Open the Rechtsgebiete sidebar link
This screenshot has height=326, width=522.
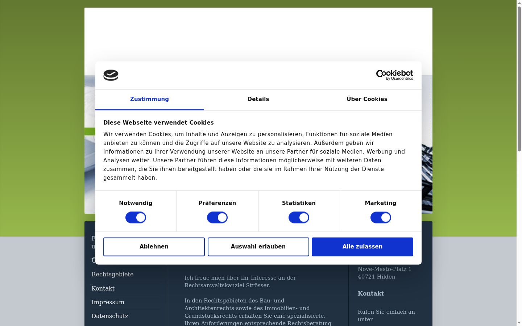(112, 274)
